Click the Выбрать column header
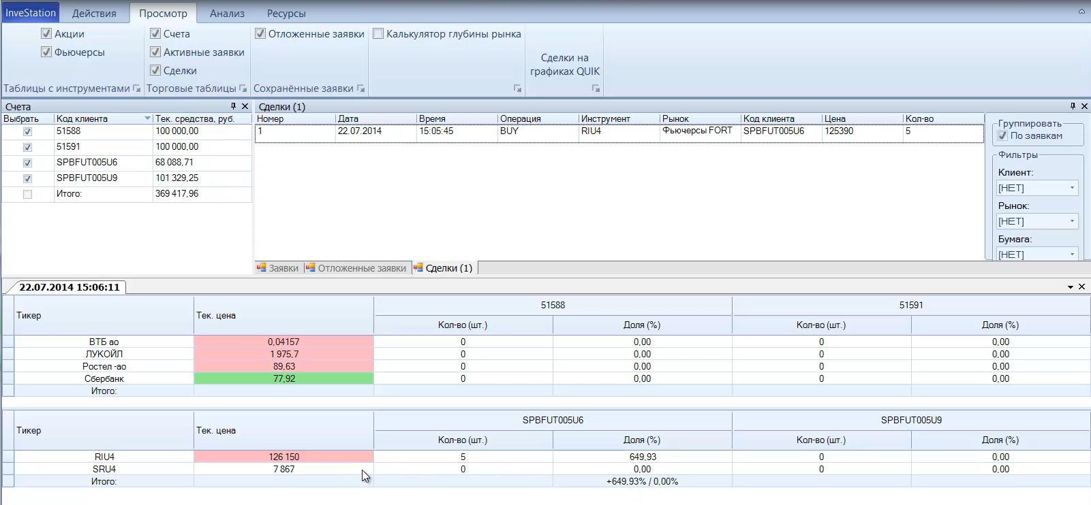The height and width of the screenshot is (505, 1091). click(x=27, y=118)
